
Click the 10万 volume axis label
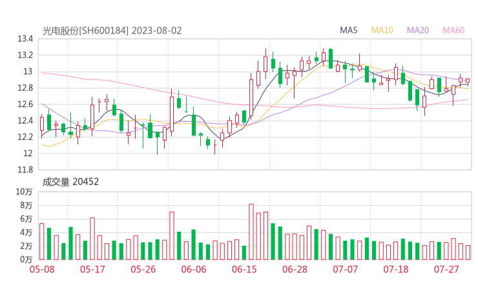[x=25, y=192]
